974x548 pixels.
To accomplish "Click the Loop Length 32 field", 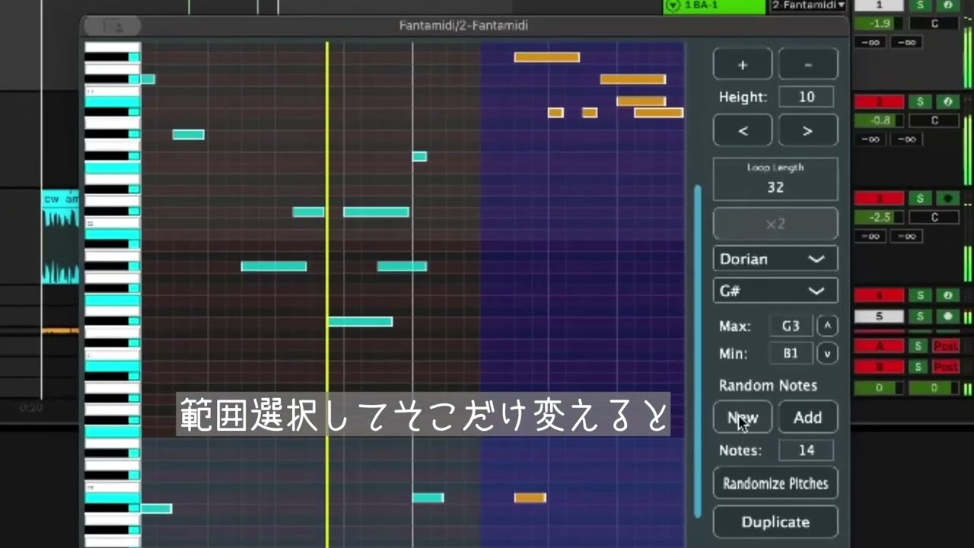I will pos(775,179).
